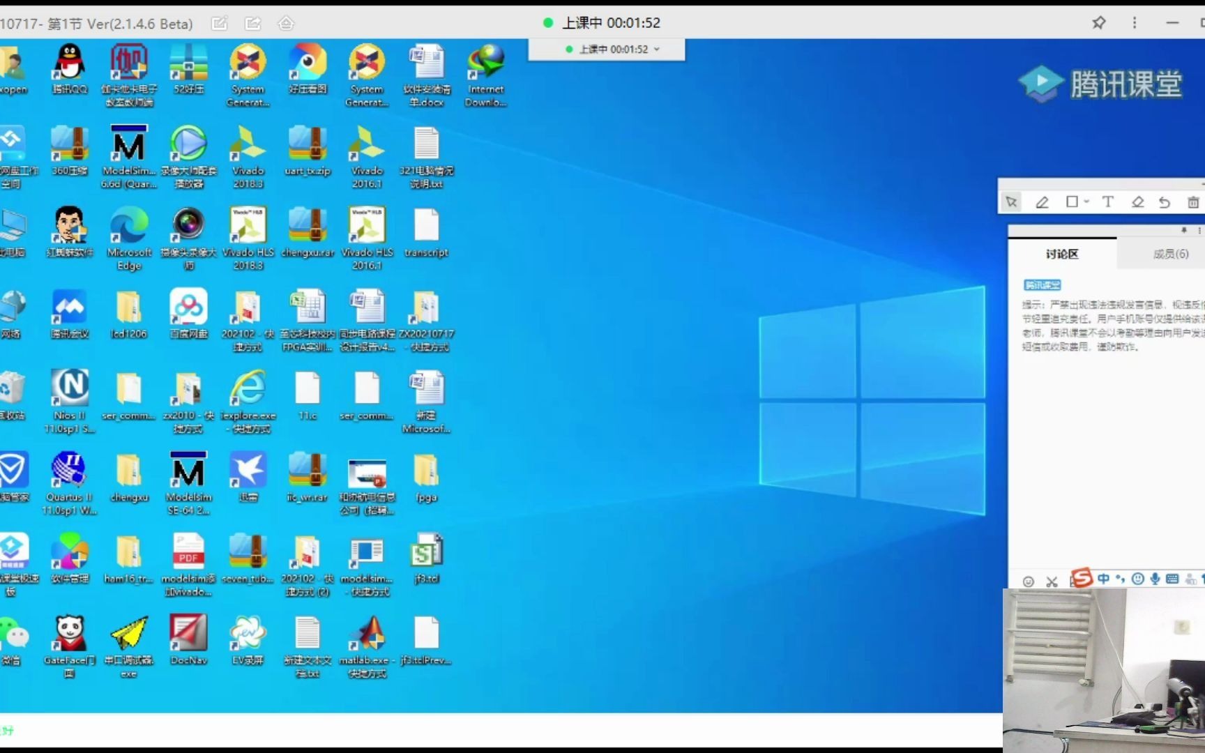Open EV录屏 screen recorder icon
The width and height of the screenshot is (1205, 753).
(248, 640)
